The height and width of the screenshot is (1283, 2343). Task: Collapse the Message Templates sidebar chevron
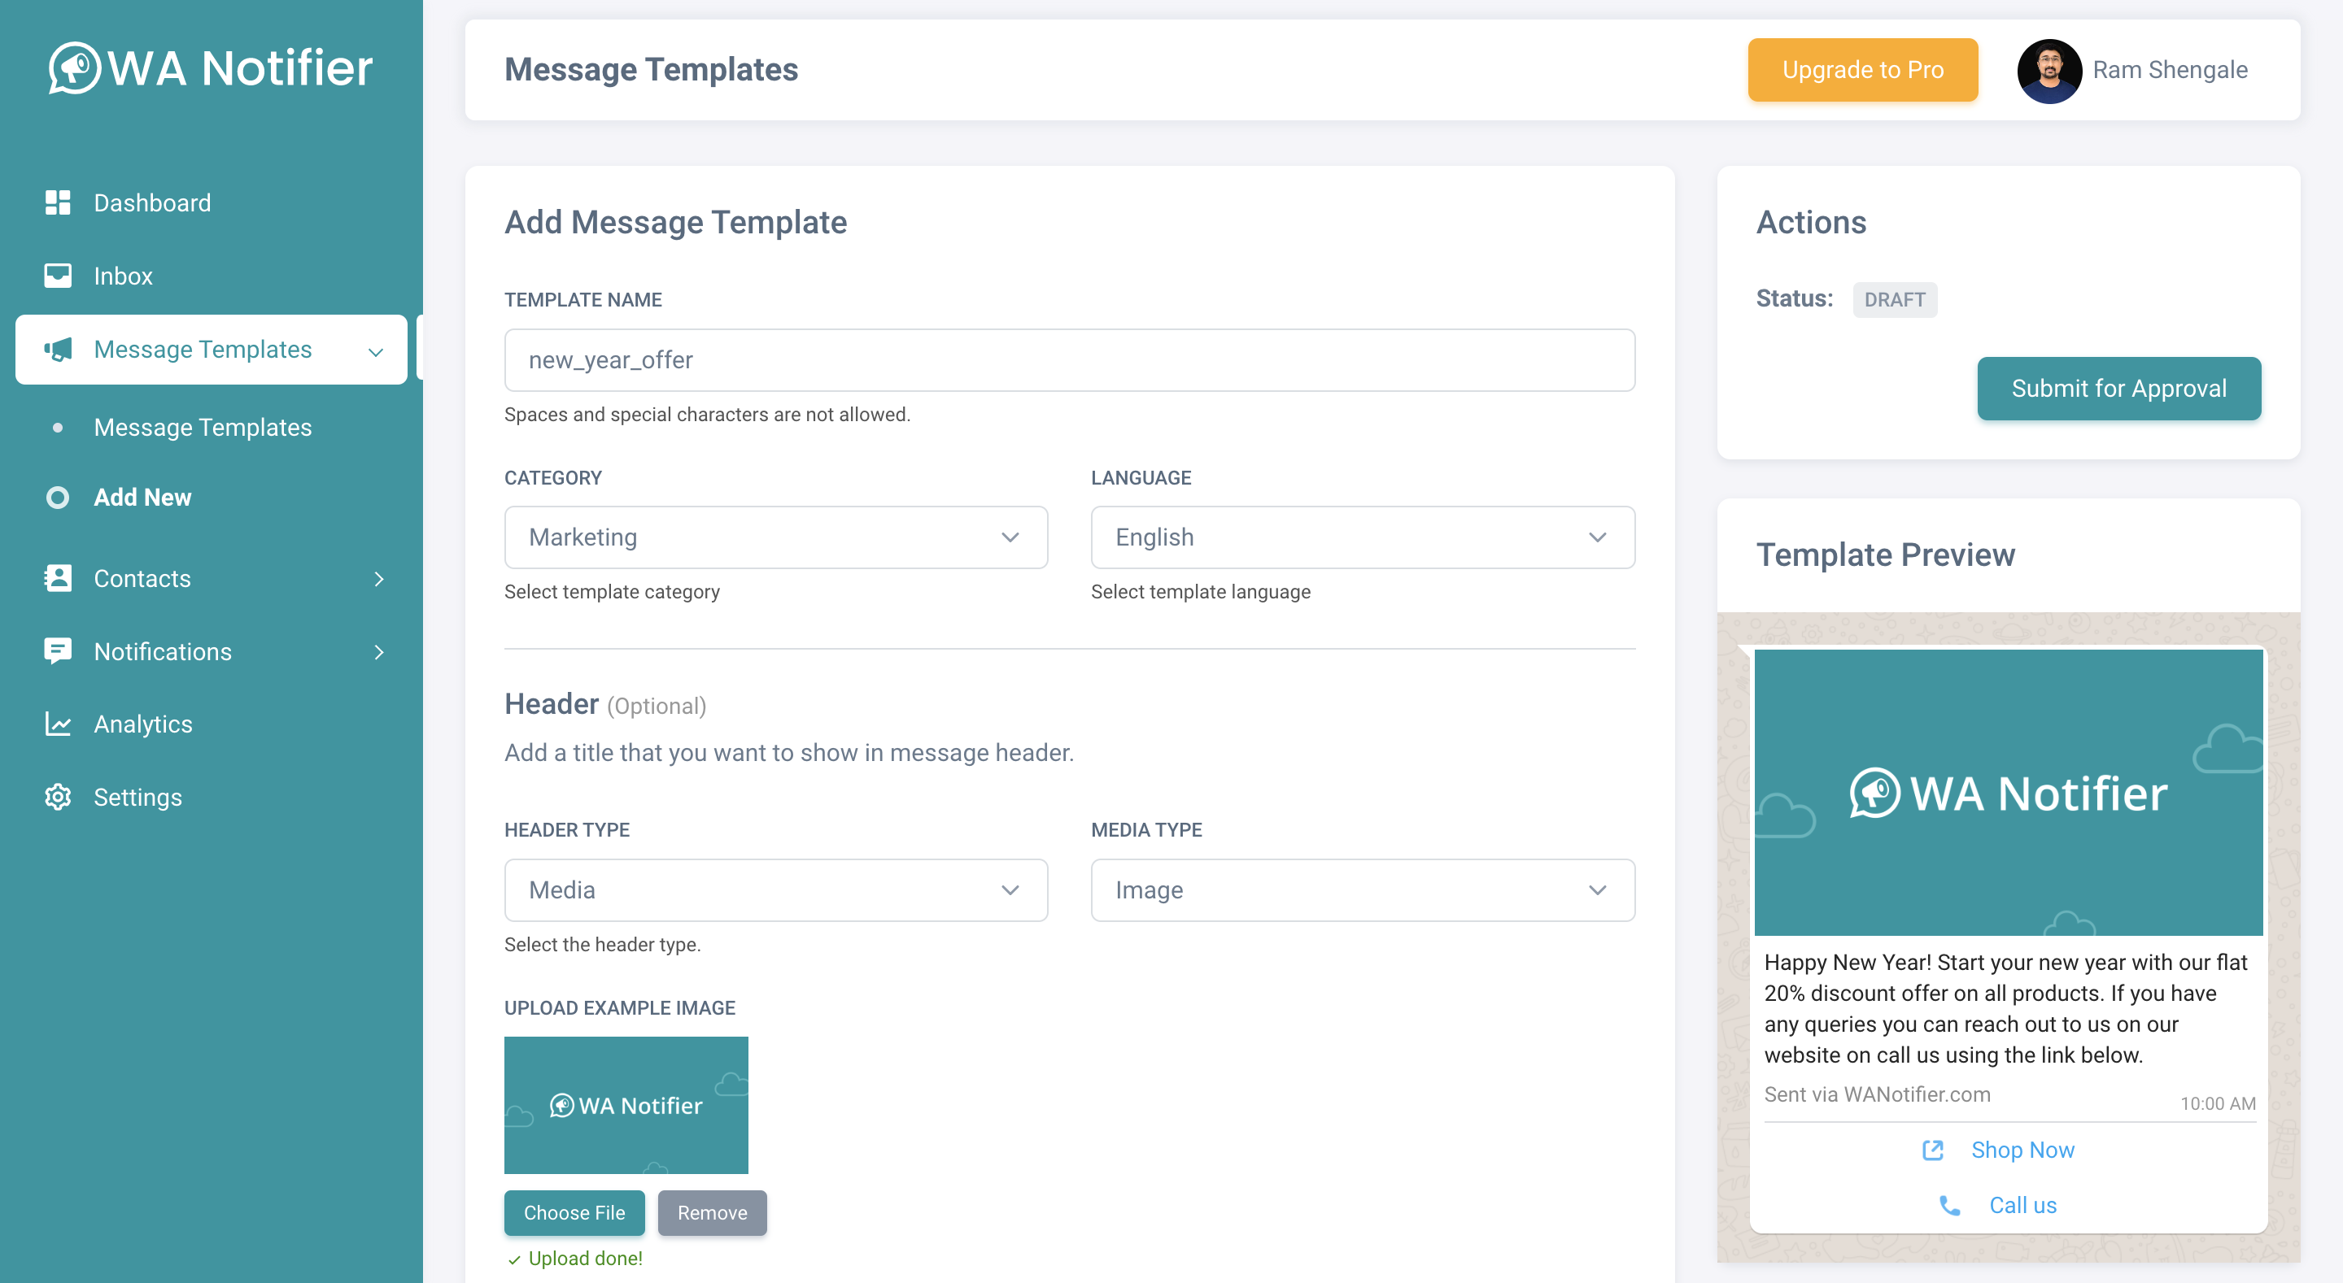point(376,352)
